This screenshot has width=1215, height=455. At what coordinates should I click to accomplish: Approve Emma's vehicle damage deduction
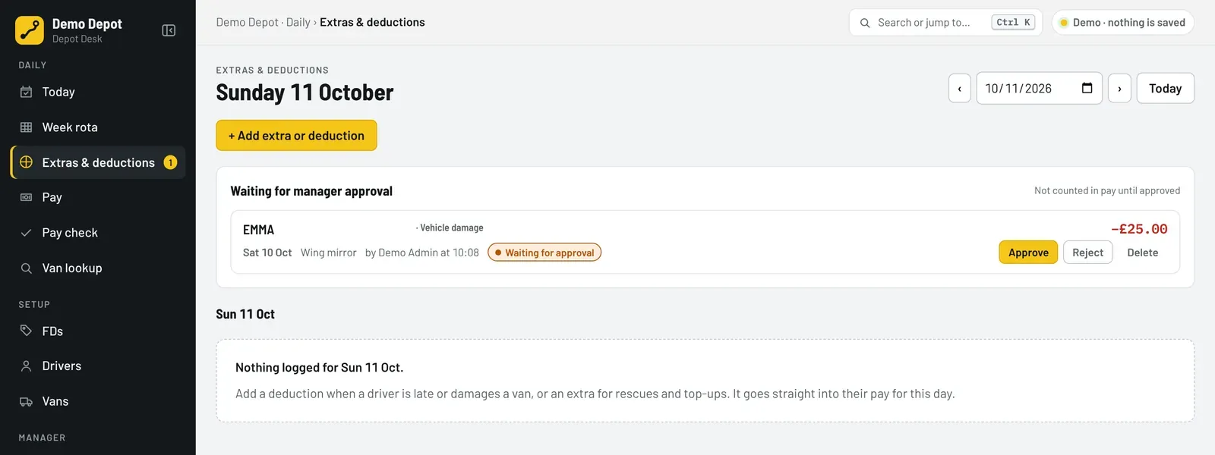pos(1028,253)
